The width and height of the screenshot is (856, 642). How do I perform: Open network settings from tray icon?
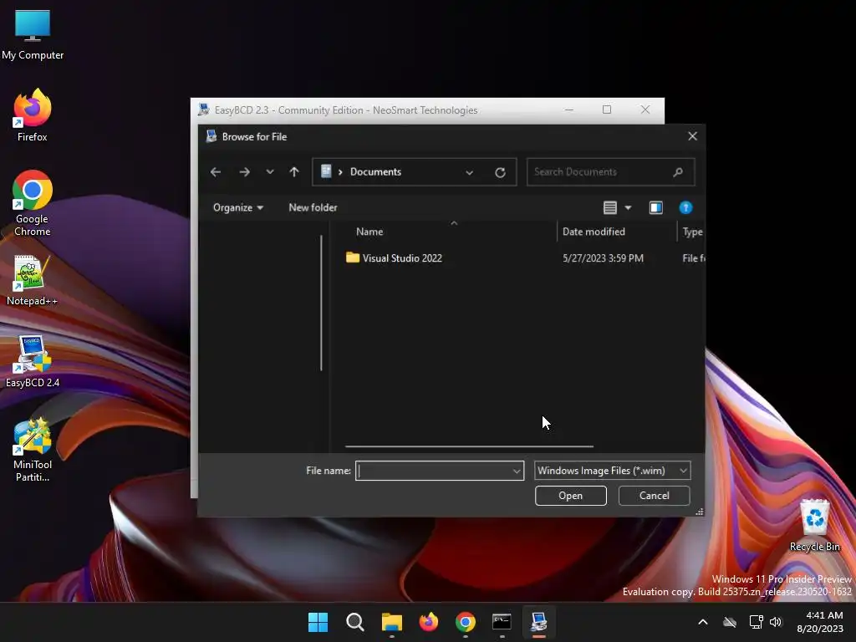point(756,622)
